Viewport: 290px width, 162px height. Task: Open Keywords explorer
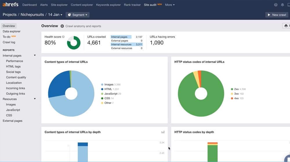coord(108,5)
